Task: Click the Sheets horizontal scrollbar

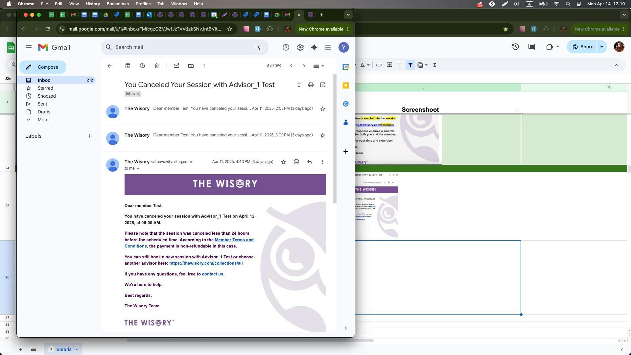Action: 250,341
